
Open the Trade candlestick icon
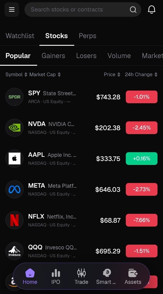coord(81,276)
